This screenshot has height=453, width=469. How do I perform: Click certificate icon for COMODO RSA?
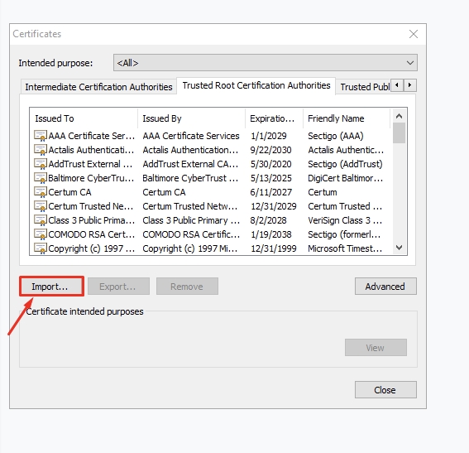coord(41,234)
